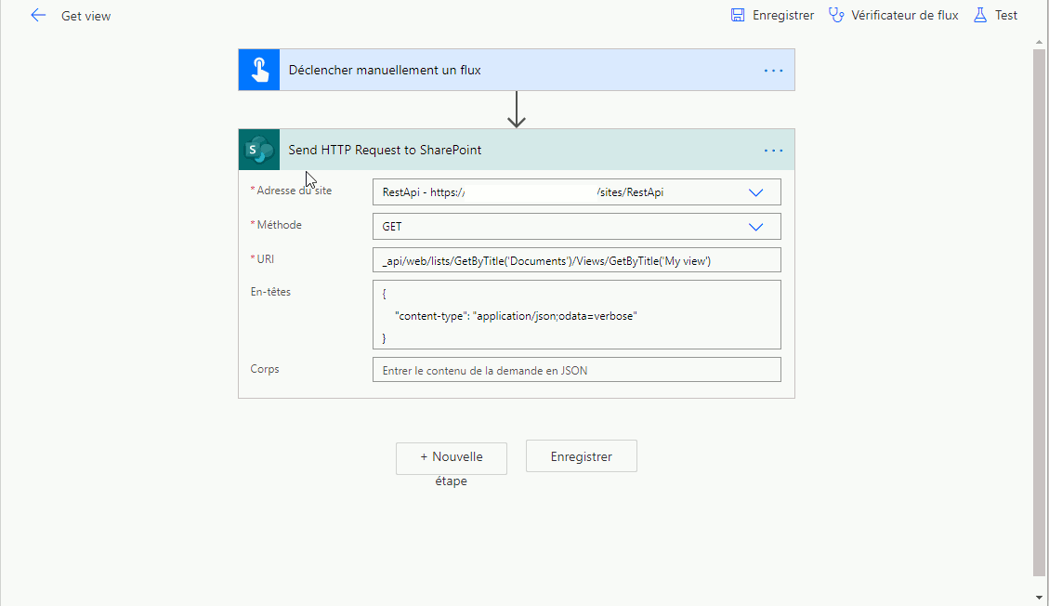
Task: Click the Adresse du site field with RestApi
Action: click(577, 192)
